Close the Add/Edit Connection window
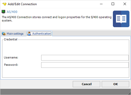Screen dimensions: 131x95 125,4
